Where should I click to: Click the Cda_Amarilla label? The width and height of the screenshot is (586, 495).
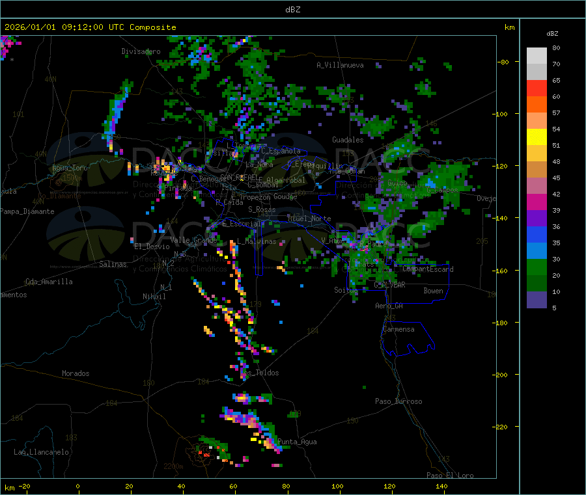(x=49, y=282)
